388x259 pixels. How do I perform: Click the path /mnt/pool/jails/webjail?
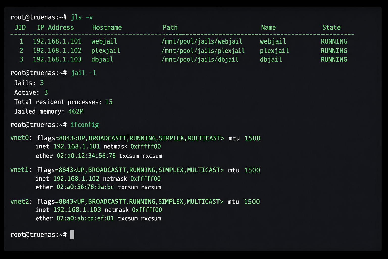coord(202,41)
